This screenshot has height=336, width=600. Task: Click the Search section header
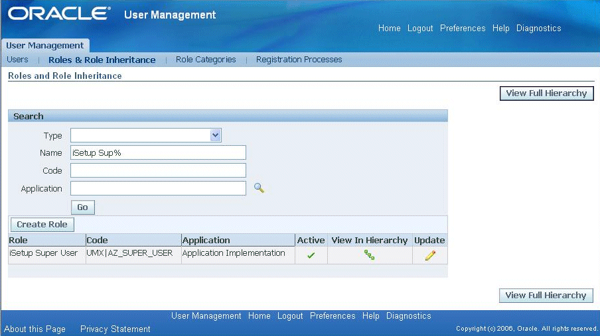(x=228, y=116)
